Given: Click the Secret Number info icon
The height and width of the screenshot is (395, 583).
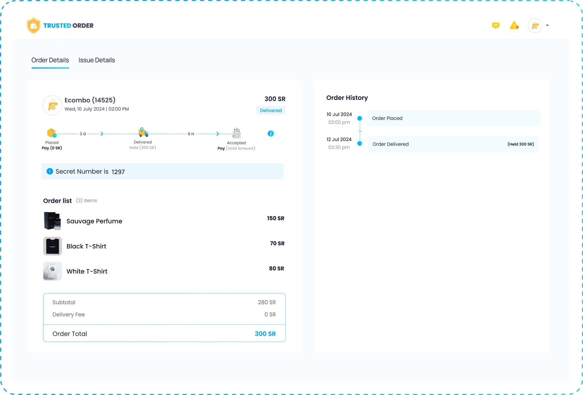Looking at the screenshot, I should [x=50, y=171].
